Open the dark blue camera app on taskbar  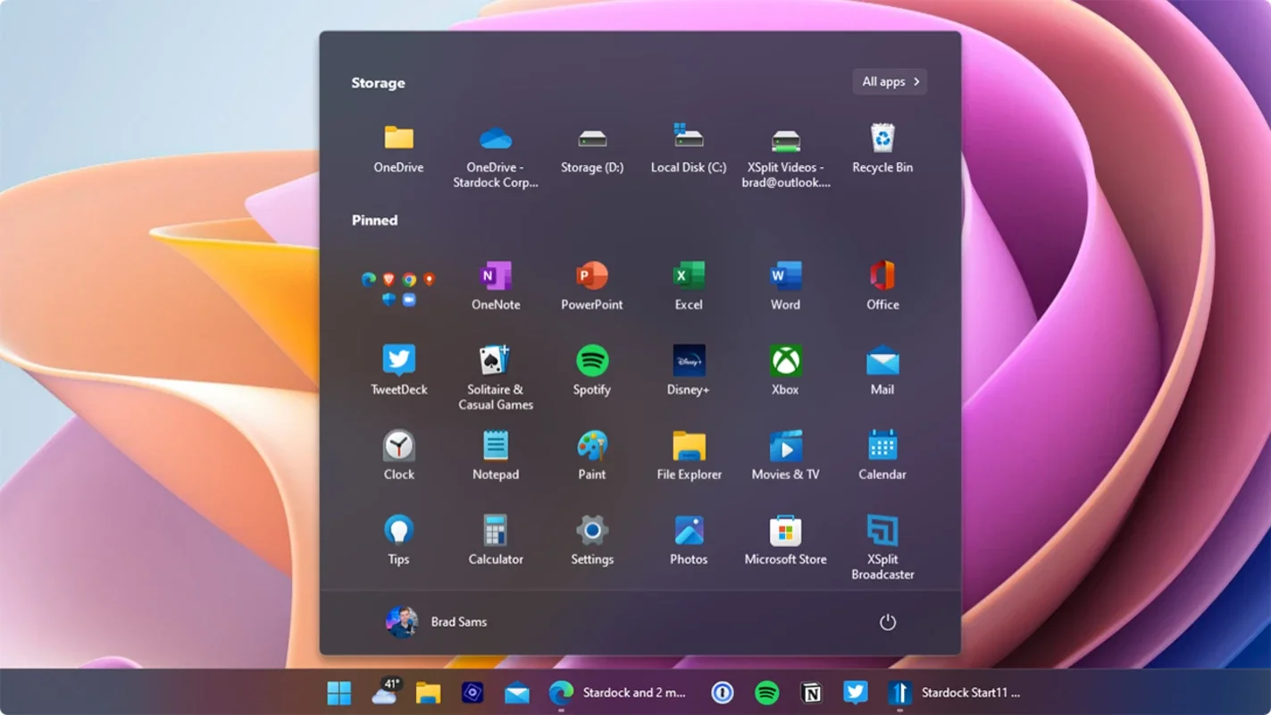[x=472, y=693]
